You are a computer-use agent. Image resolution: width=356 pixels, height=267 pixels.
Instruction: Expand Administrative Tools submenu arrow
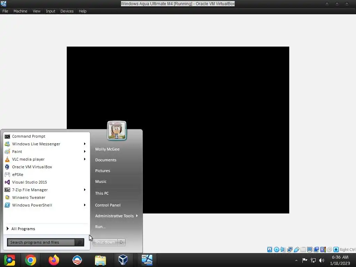coord(137,216)
